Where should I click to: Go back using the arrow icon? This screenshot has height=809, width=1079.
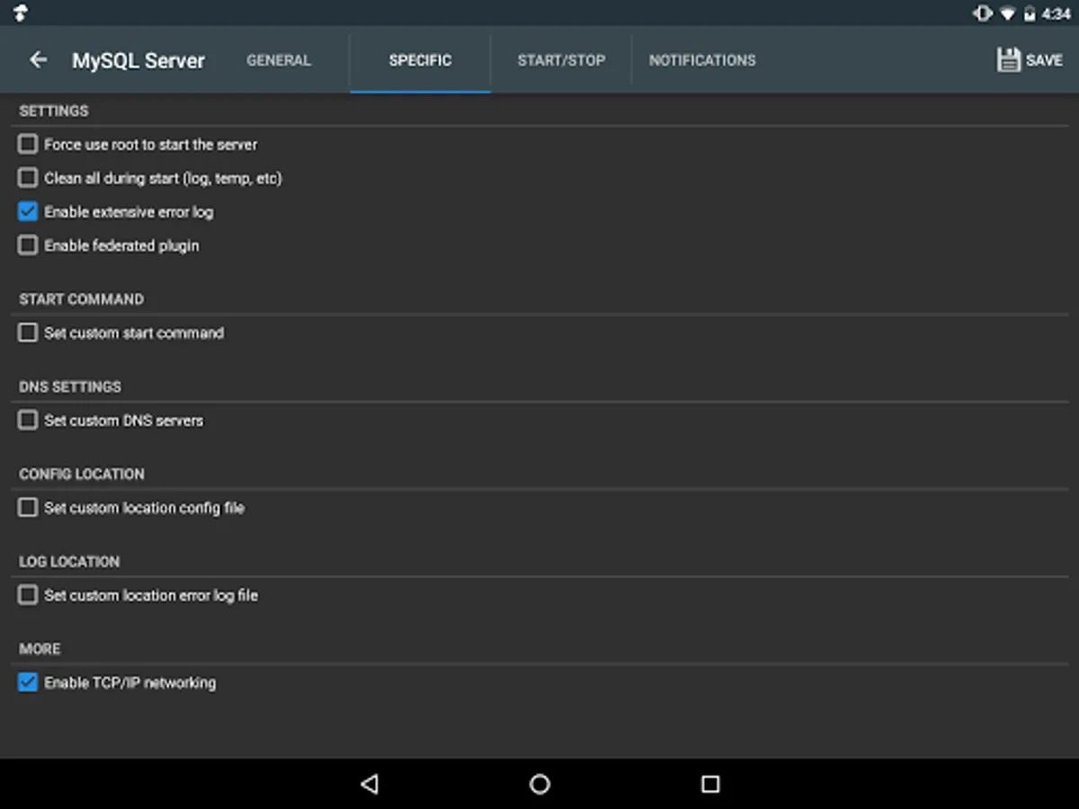[38, 60]
